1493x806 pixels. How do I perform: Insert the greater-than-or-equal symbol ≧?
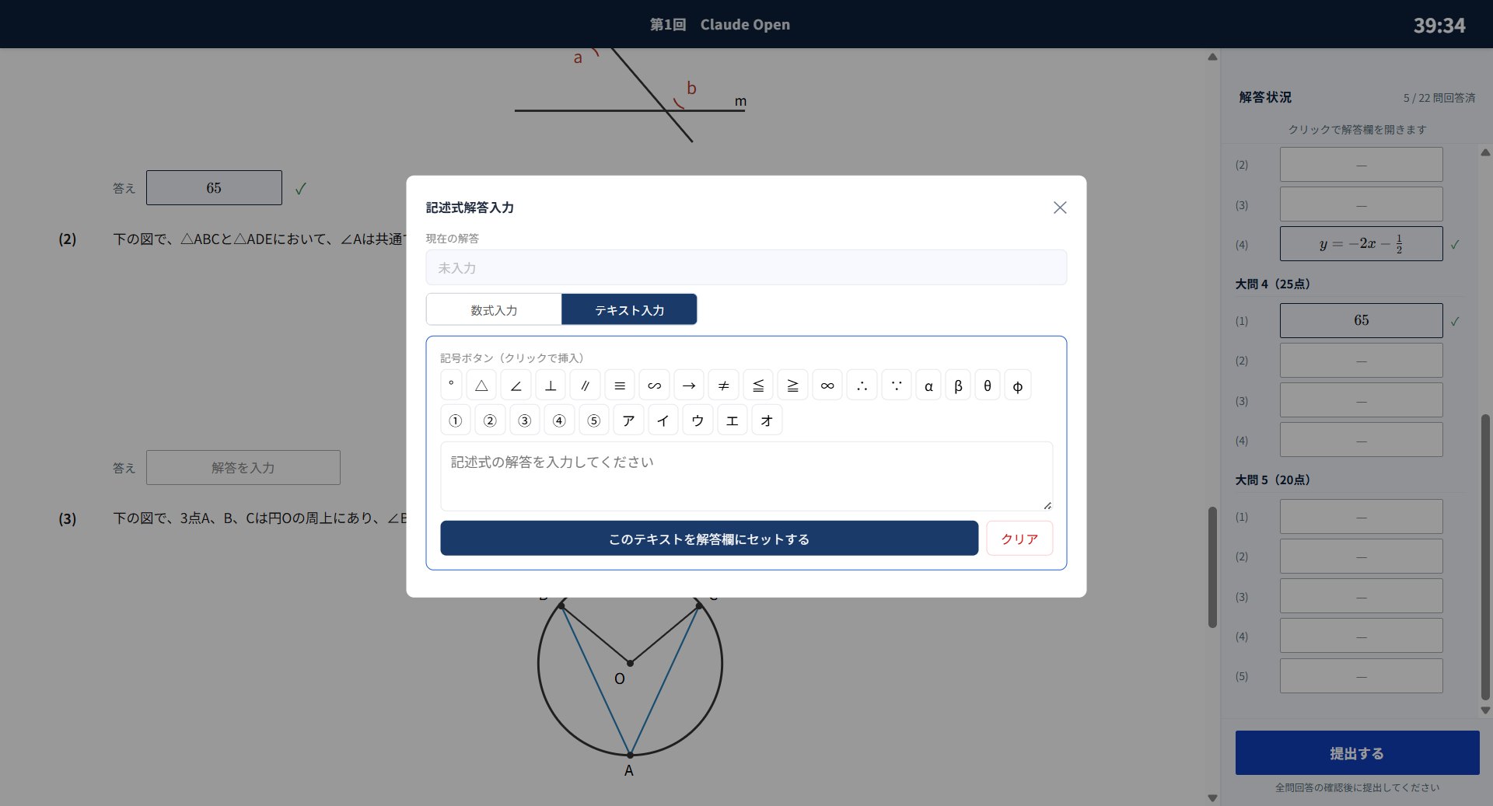tap(792, 386)
